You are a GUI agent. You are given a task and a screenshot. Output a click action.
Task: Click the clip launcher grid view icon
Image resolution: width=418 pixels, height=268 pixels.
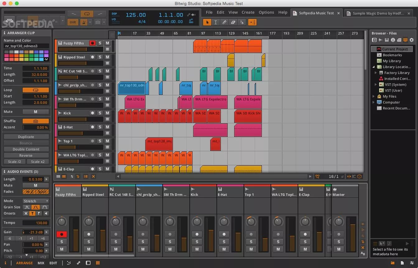point(58,176)
